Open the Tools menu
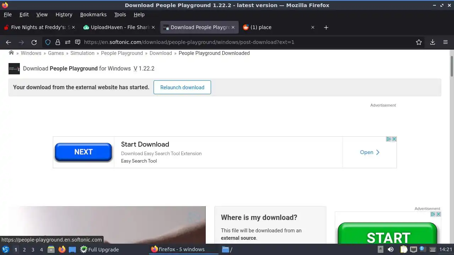 point(120,15)
